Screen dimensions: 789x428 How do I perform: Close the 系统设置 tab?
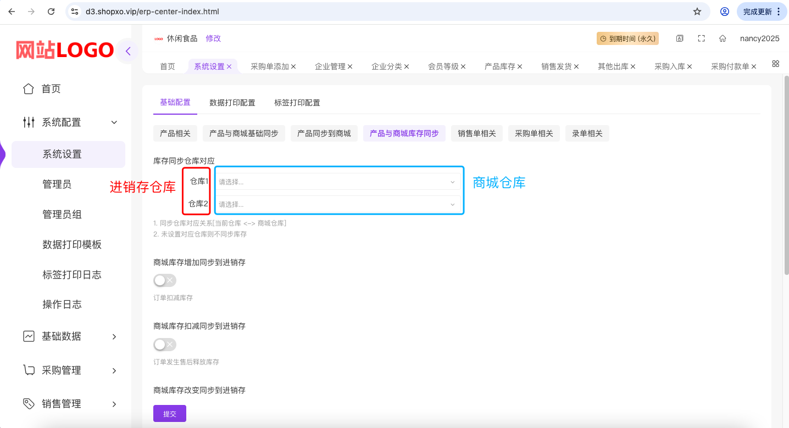(229, 66)
